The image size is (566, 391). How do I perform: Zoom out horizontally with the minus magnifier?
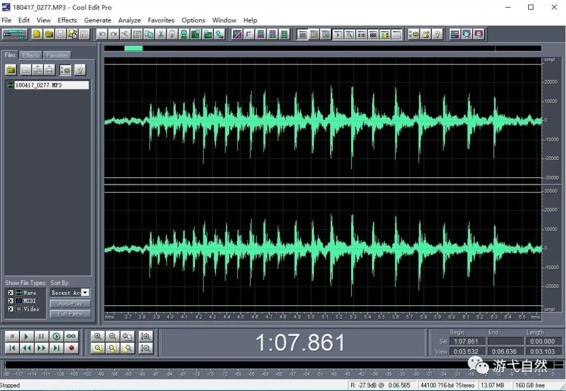pyautogui.click(x=112, y=337)
